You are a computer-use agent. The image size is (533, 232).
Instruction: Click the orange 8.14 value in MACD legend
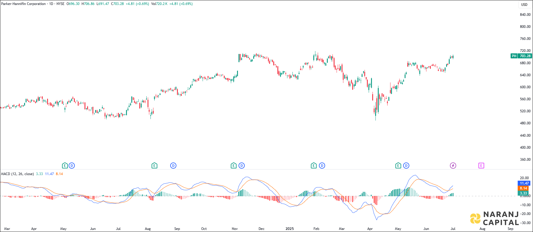tap(59, 174)
